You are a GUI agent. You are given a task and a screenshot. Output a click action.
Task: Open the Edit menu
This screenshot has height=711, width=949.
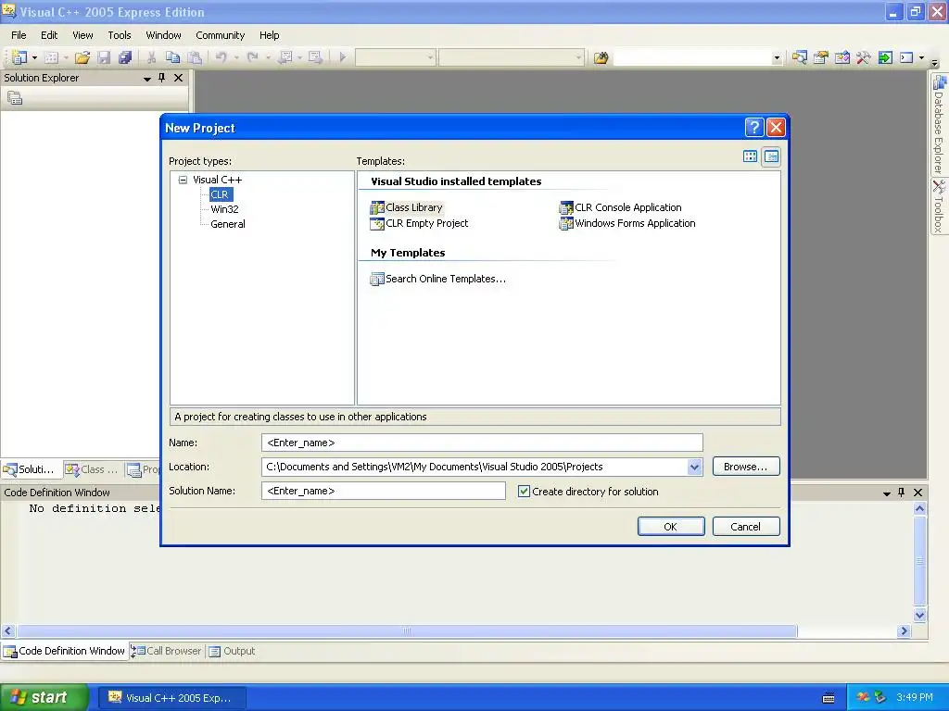tap(49, 35)
